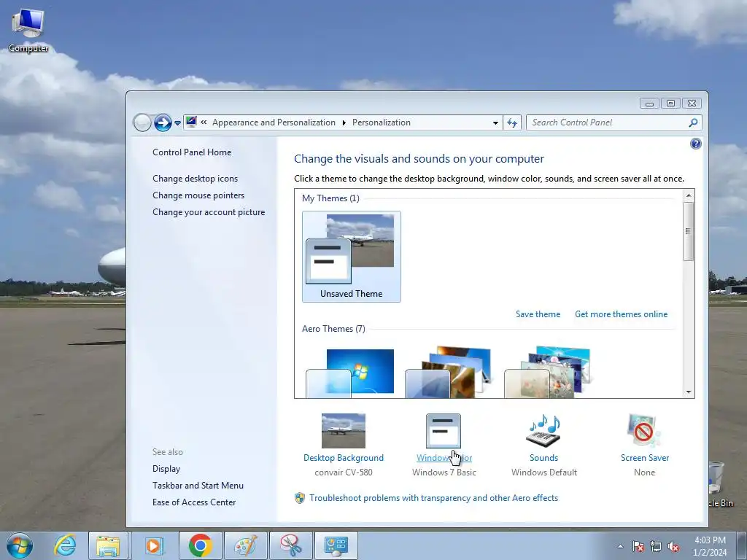Click the Sounds link text
Viewport: 747px width, 560px height.
click(x=544, y=458)
